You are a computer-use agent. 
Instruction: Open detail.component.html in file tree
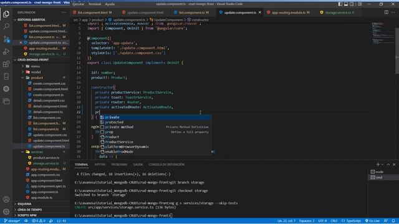(x=50, y=106)
